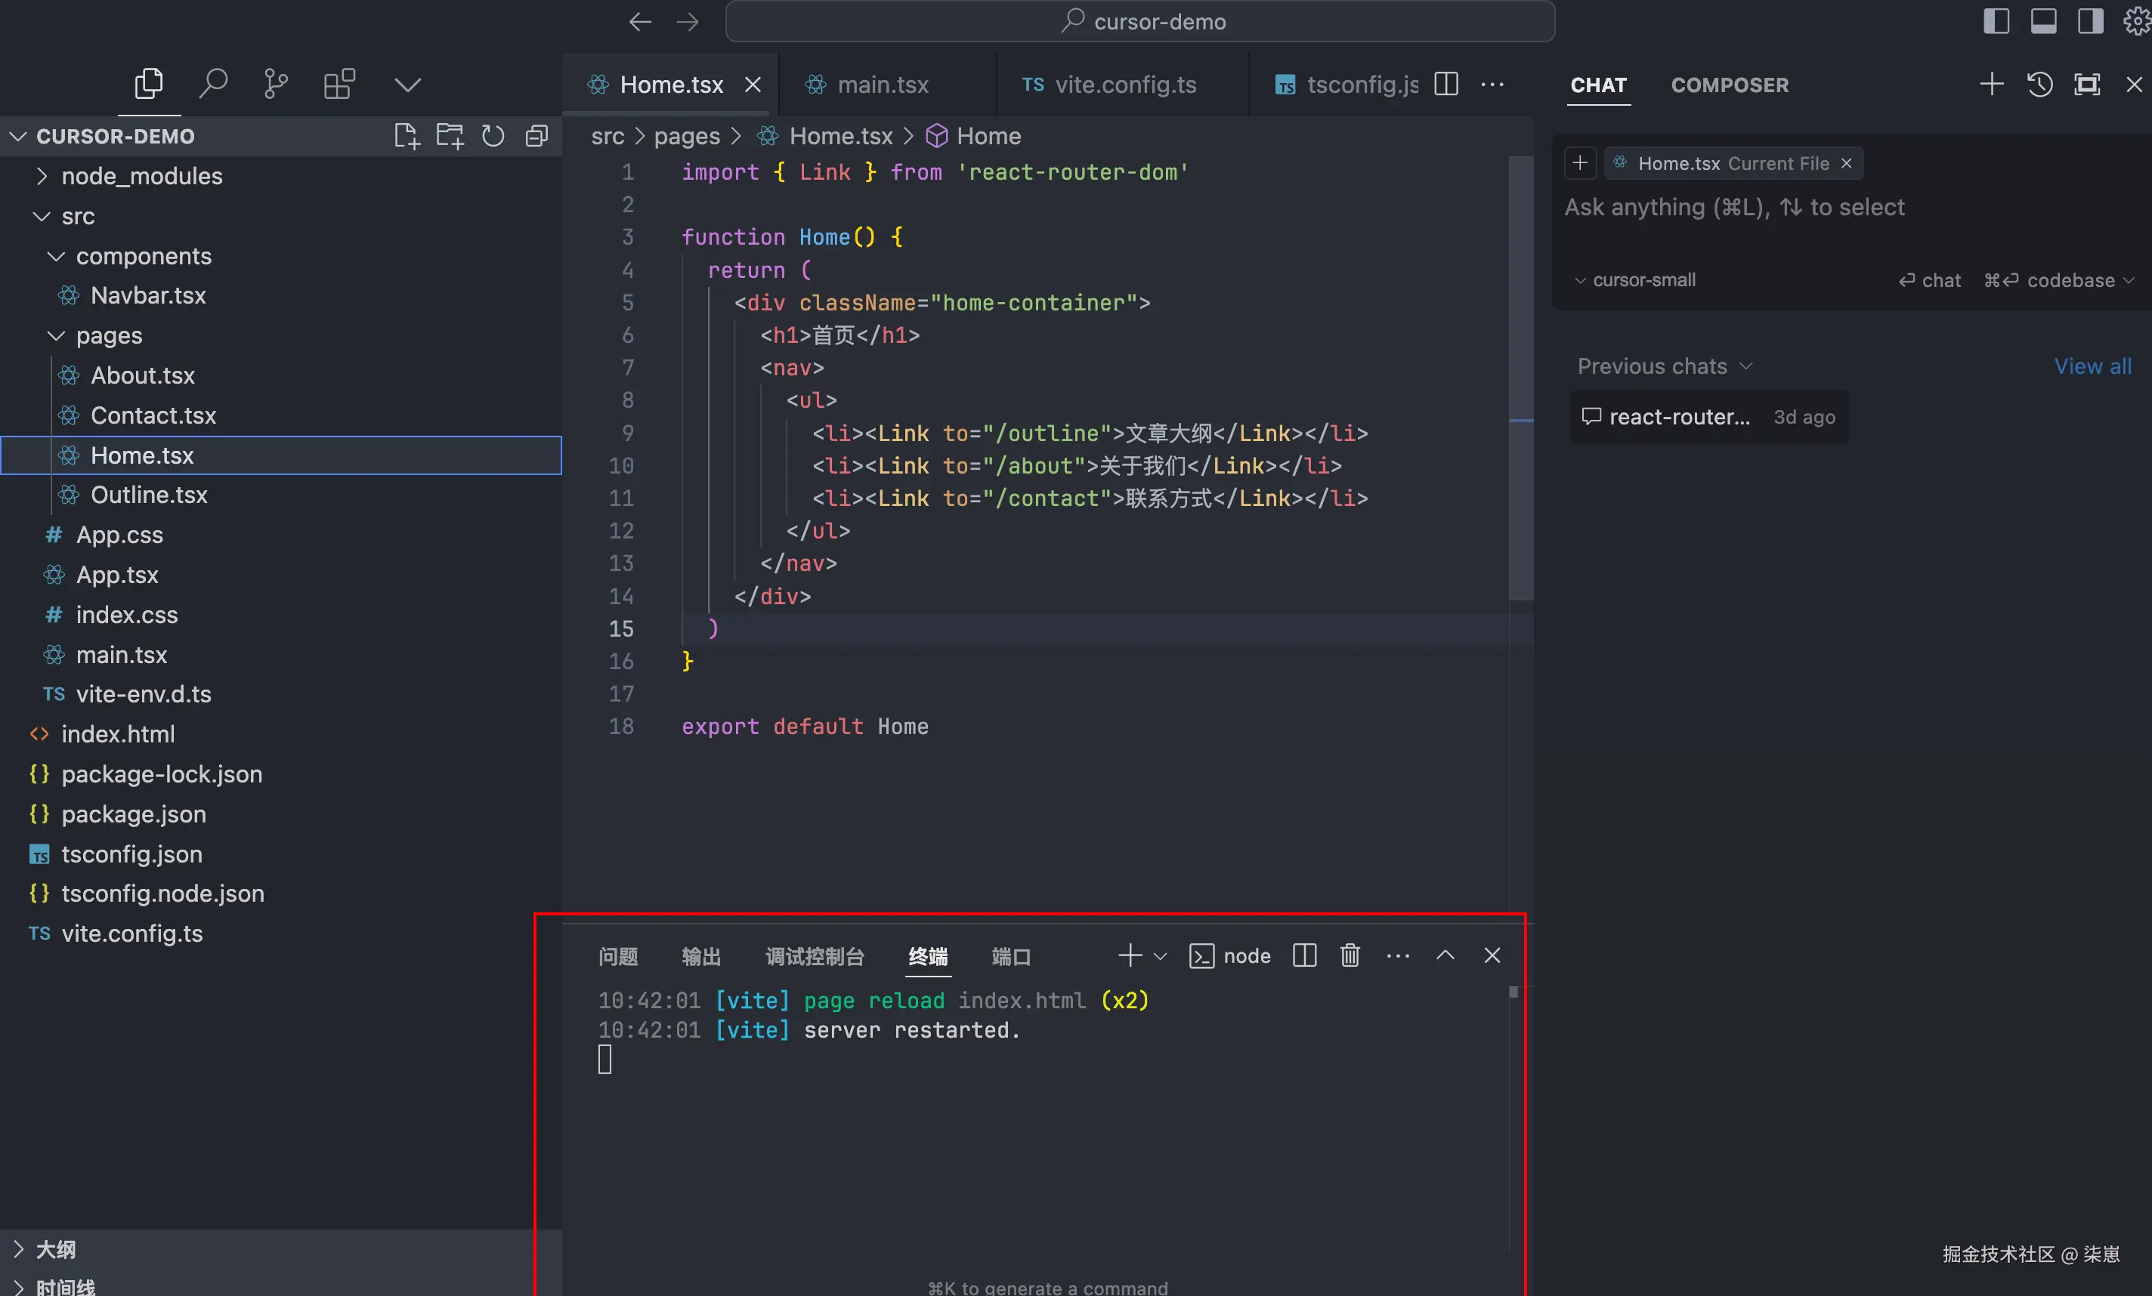Switch to the COMPOSER tab
The width and height of the screenshot is (2152, 1296).
coord(1730,85)
